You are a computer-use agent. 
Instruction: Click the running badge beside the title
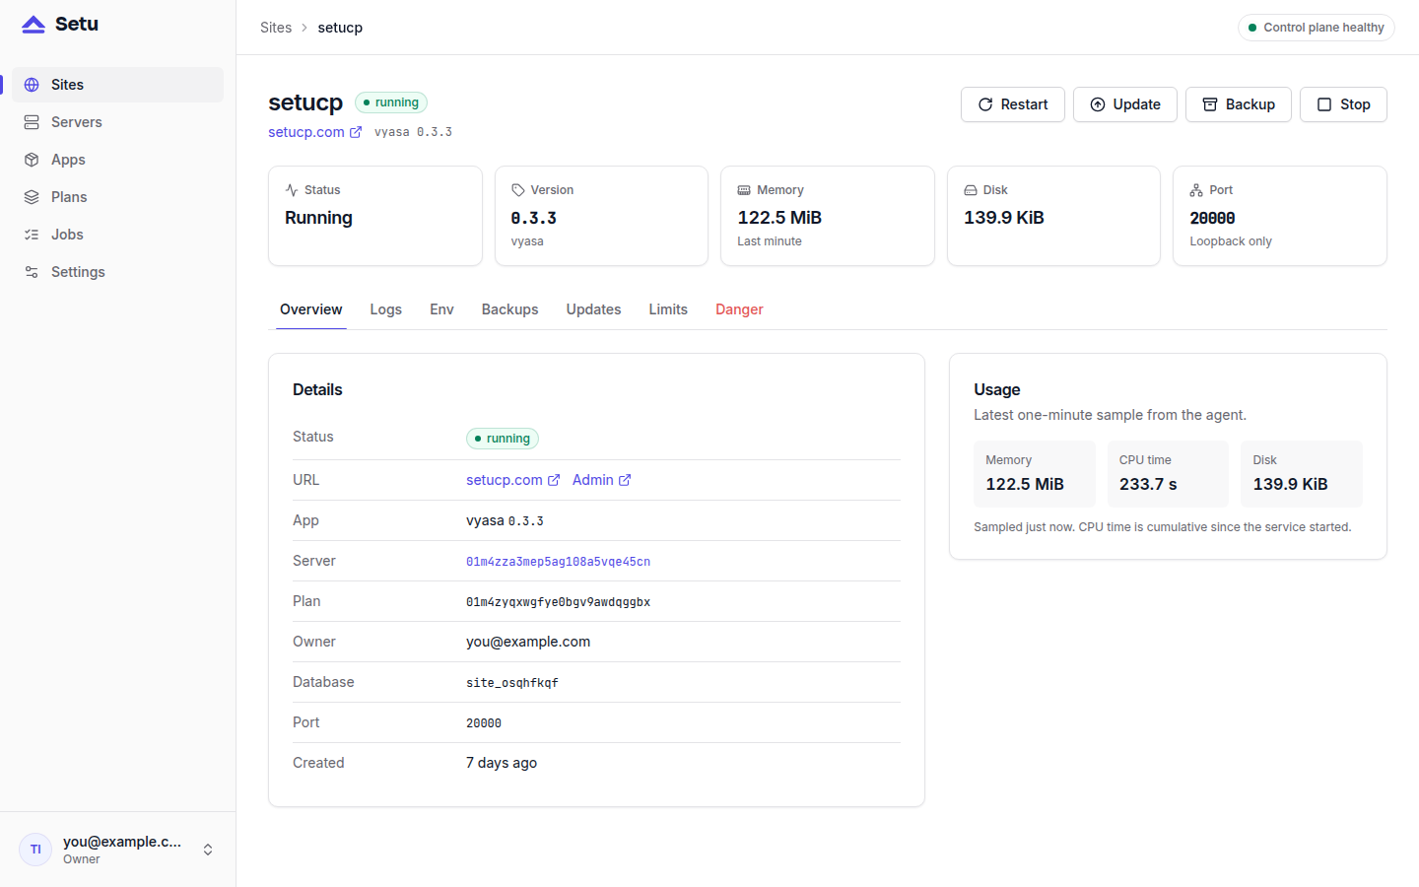(391, 102)
